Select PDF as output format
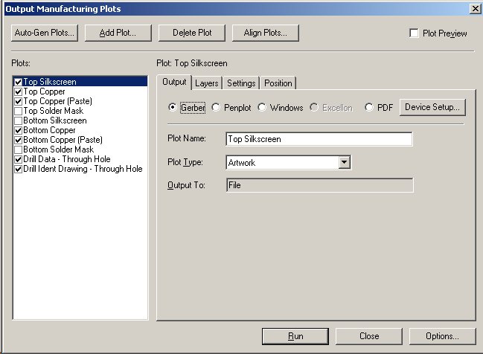The width and height of the screenshot is (483, 354). click(369, 107)
